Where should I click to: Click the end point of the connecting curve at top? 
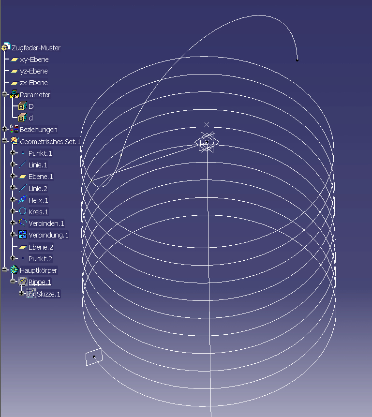pyautogui.click(x=298, y=60)
